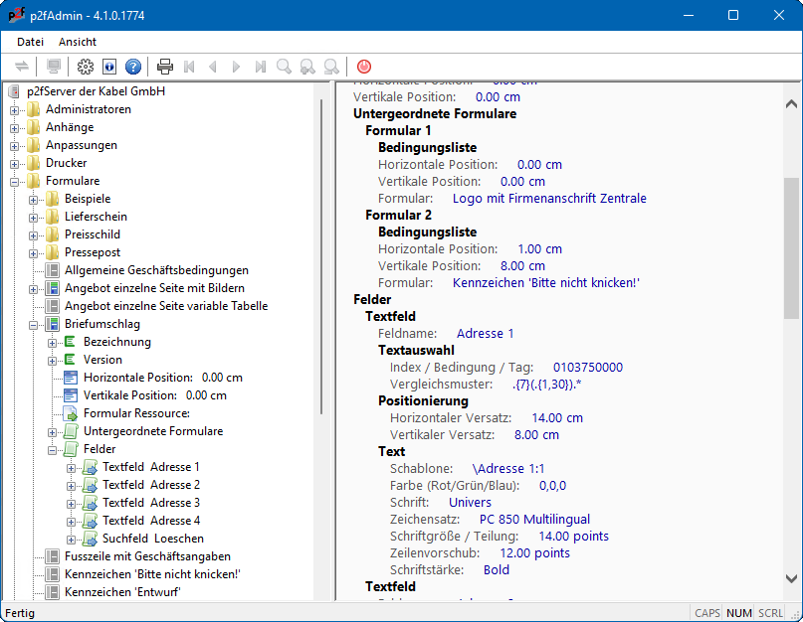Click the Drucker folder icon
Screen dimensions: 803x622
[33, 163]
